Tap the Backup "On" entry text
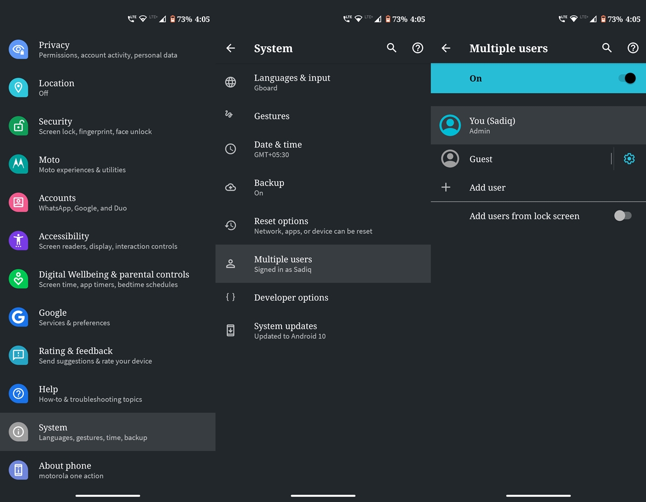 tap(258, 193)
